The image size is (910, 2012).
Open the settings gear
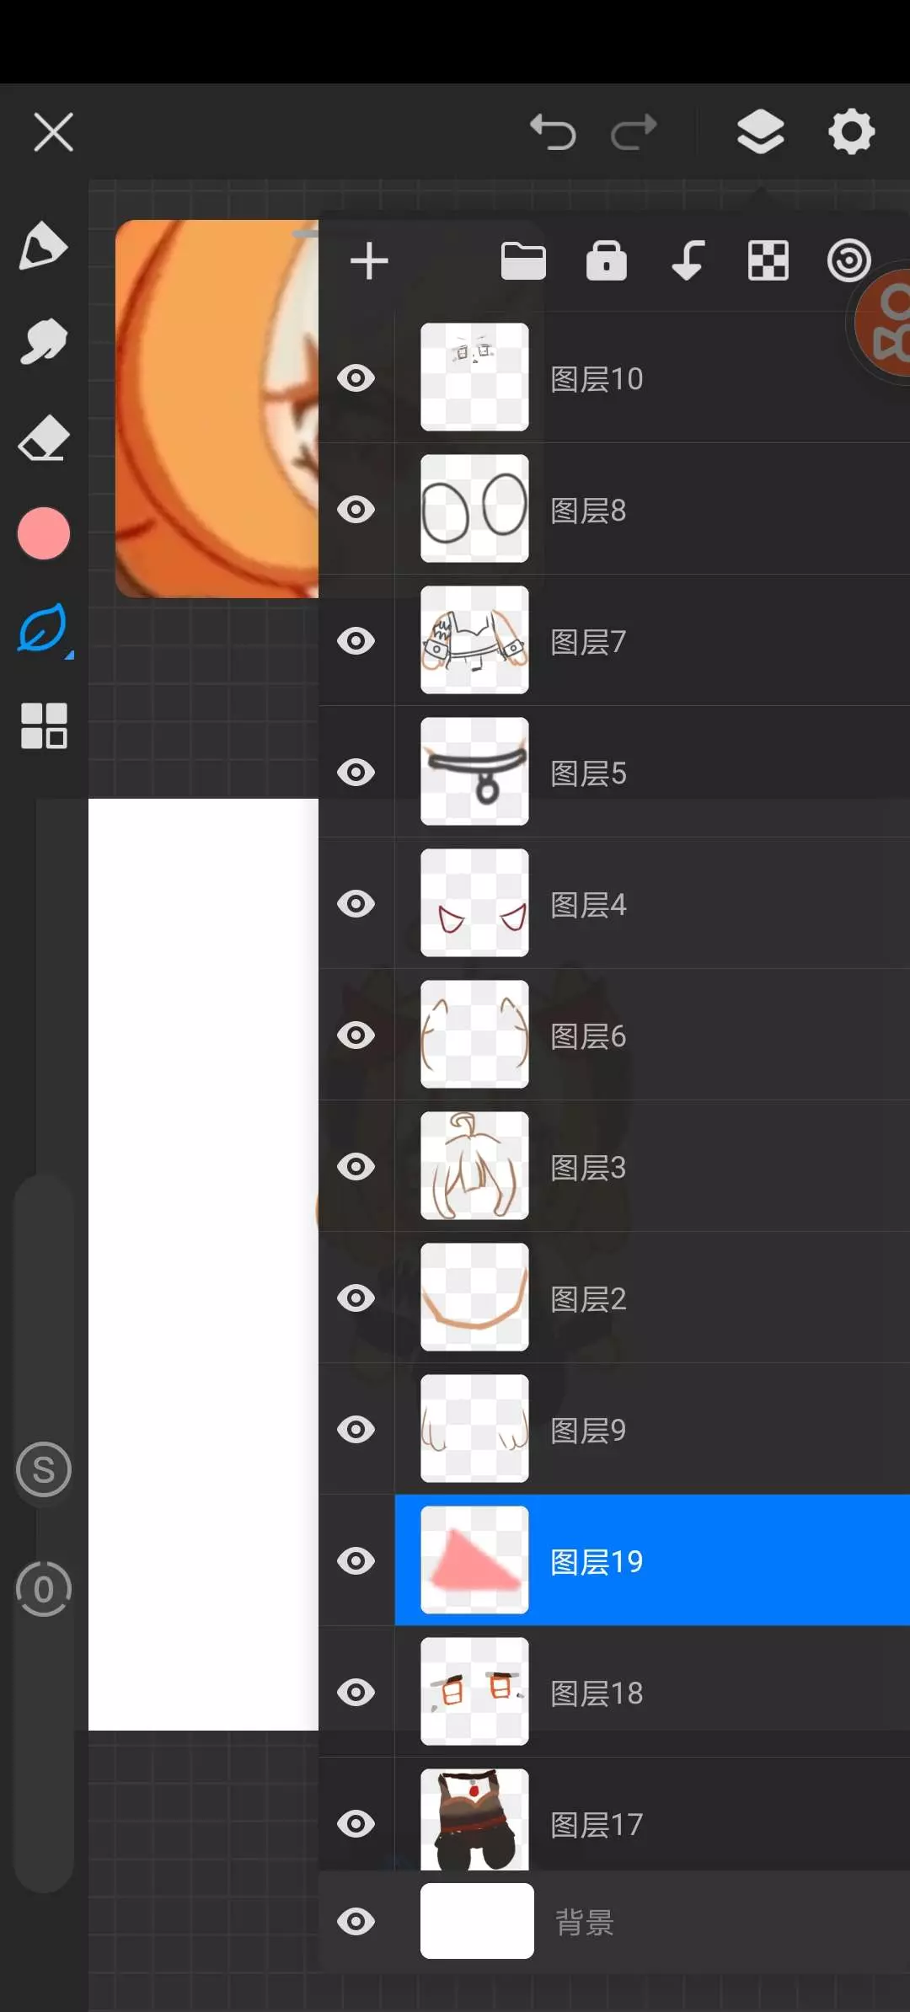tap(851, 132)
